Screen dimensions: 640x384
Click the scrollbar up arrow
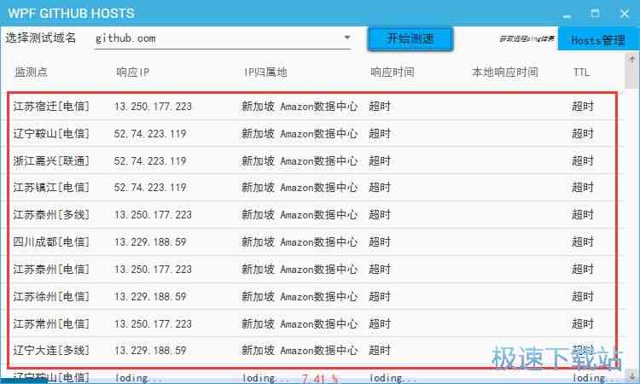pyautogui.click(x=631, y=59)
